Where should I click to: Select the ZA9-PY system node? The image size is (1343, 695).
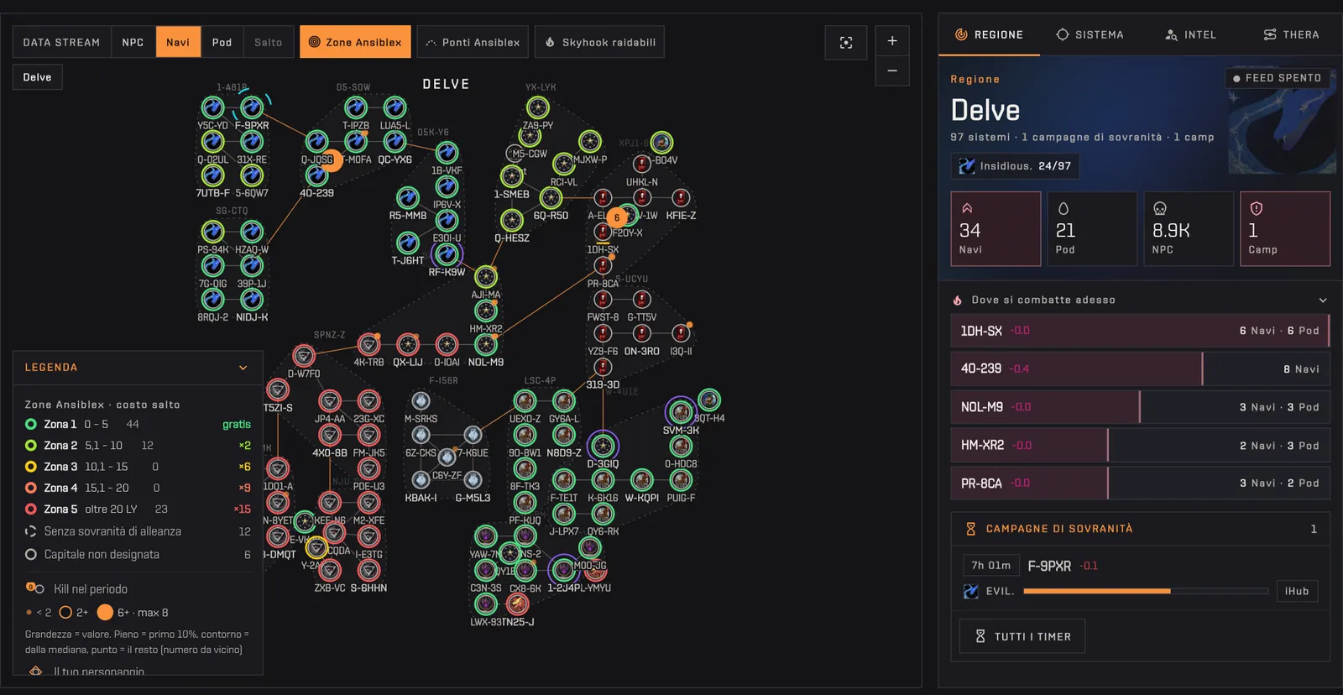pos(538,107)
